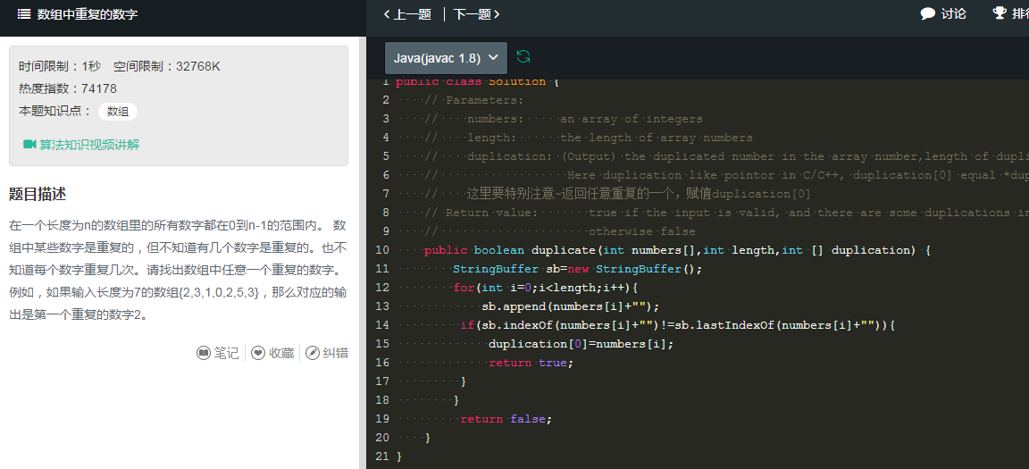Click the return false; line

[x=506, y=418]
